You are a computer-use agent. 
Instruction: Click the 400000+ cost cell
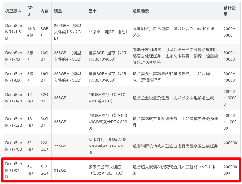[x=231, y=146]
